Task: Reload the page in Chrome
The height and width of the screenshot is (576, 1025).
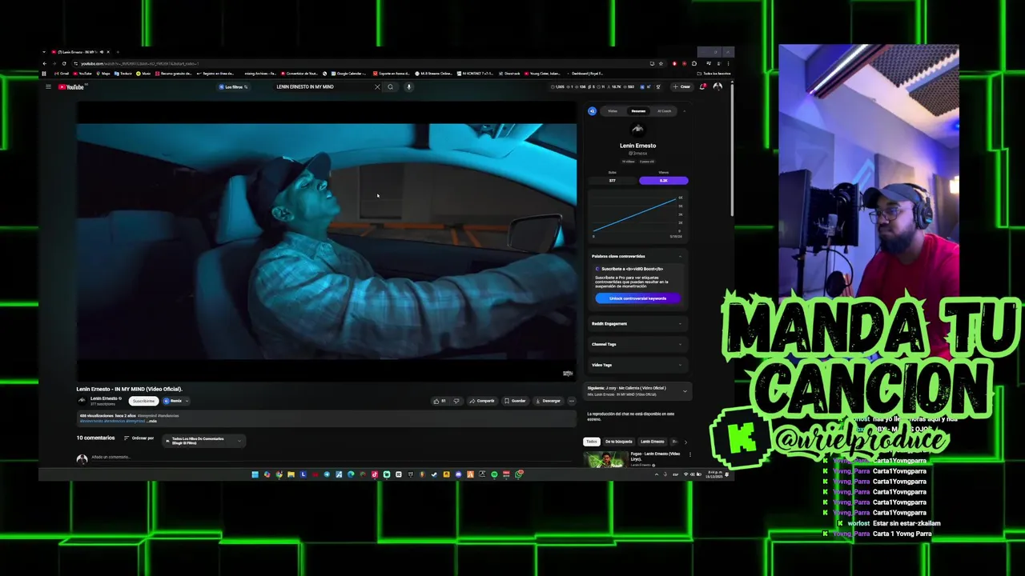Action: coord(64,63)
